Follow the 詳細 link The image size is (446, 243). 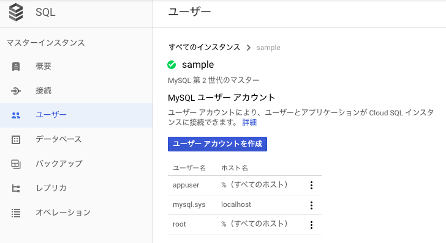249,123
